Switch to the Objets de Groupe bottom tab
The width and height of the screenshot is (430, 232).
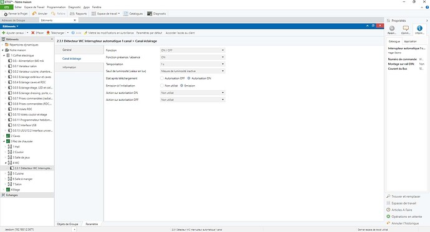[x=67, y=224]
